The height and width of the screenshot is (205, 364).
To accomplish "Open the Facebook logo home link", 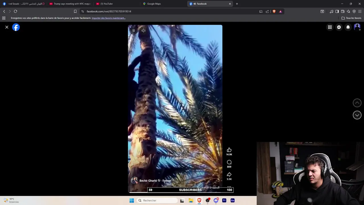I will pyautogui.click(x=16, y=27).
